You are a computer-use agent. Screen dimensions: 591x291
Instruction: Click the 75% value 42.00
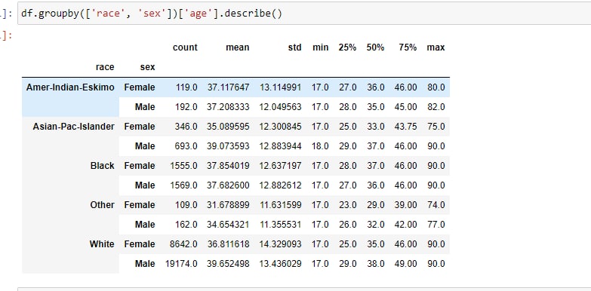(x=405, y=225)
